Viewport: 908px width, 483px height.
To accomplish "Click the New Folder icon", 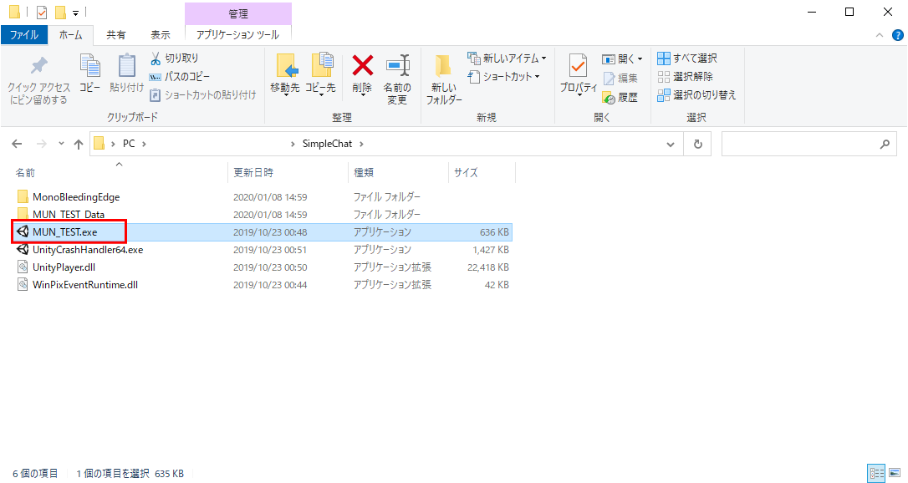I will [x=443, y=66].
